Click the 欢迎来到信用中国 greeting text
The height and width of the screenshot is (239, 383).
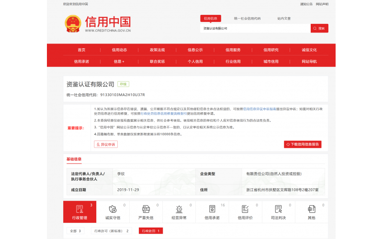pyautogui.click(x=76, y=4)
